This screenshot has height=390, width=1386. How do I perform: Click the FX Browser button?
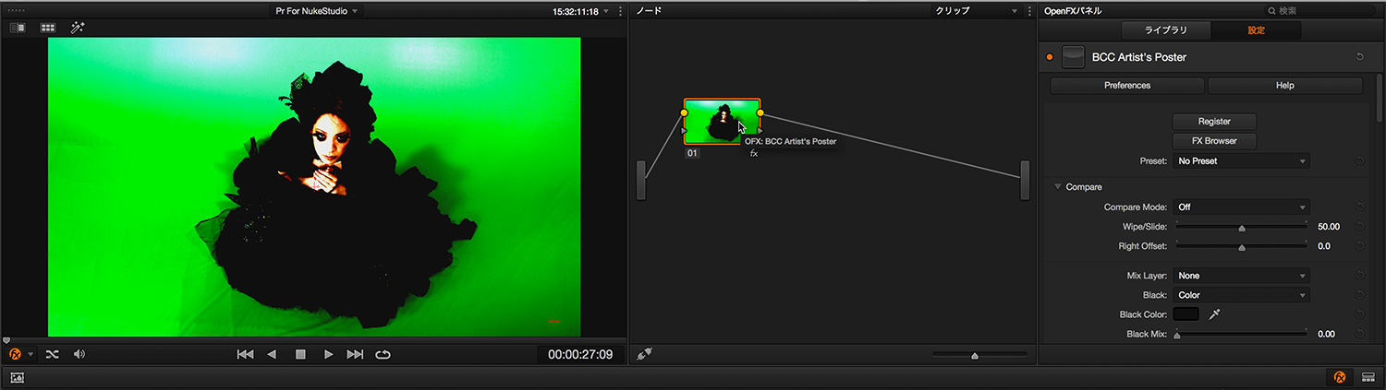click(x=1214, y=141)
